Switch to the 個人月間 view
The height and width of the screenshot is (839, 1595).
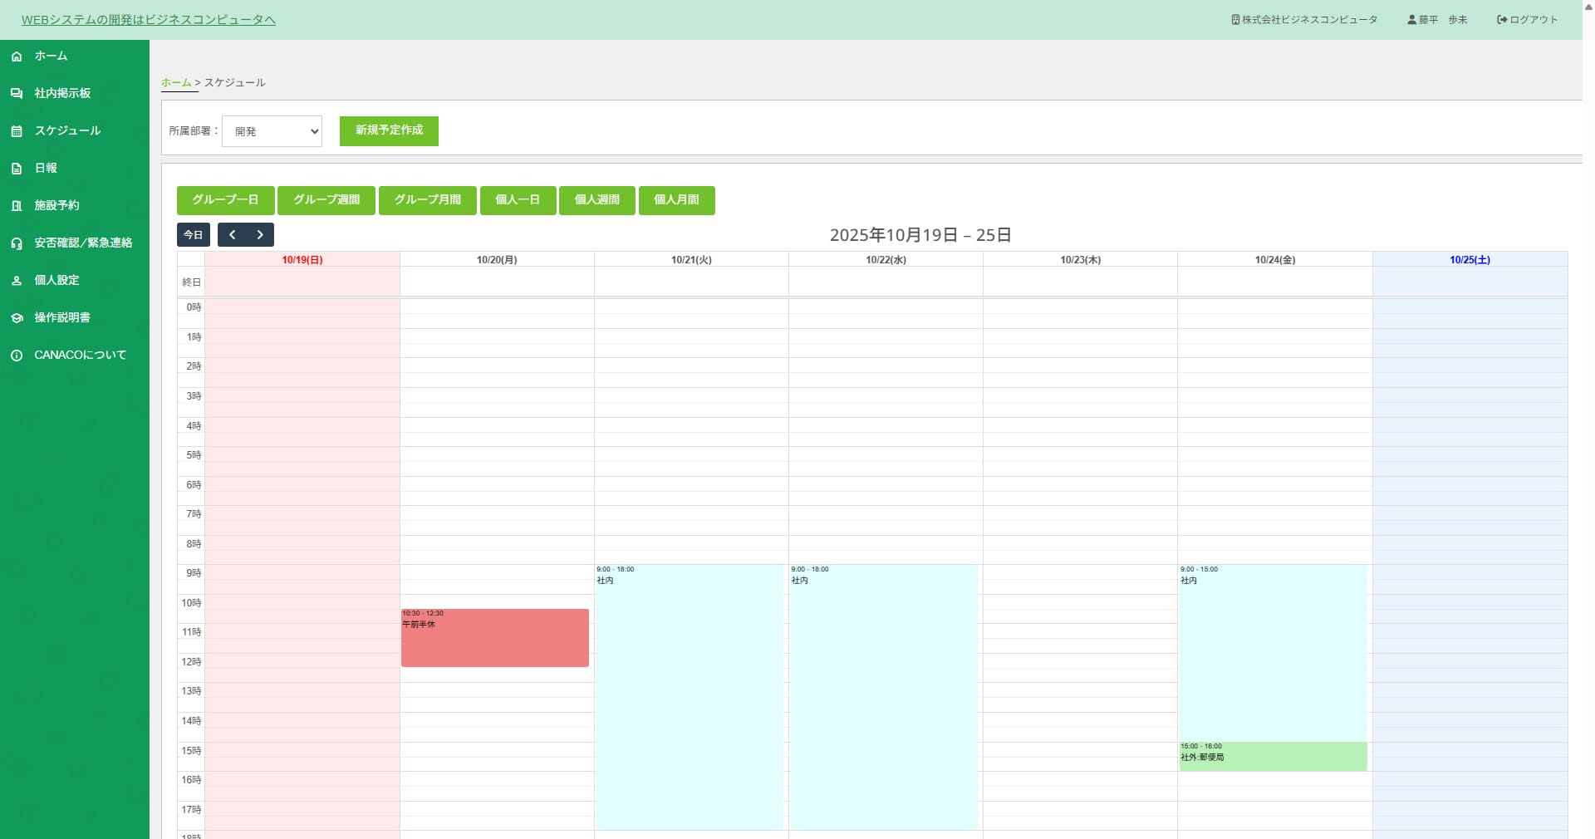[x=676, y=200]
